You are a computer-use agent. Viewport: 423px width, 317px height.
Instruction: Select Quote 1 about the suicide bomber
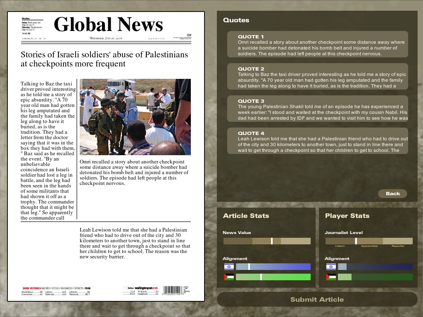tap(317, 45)
